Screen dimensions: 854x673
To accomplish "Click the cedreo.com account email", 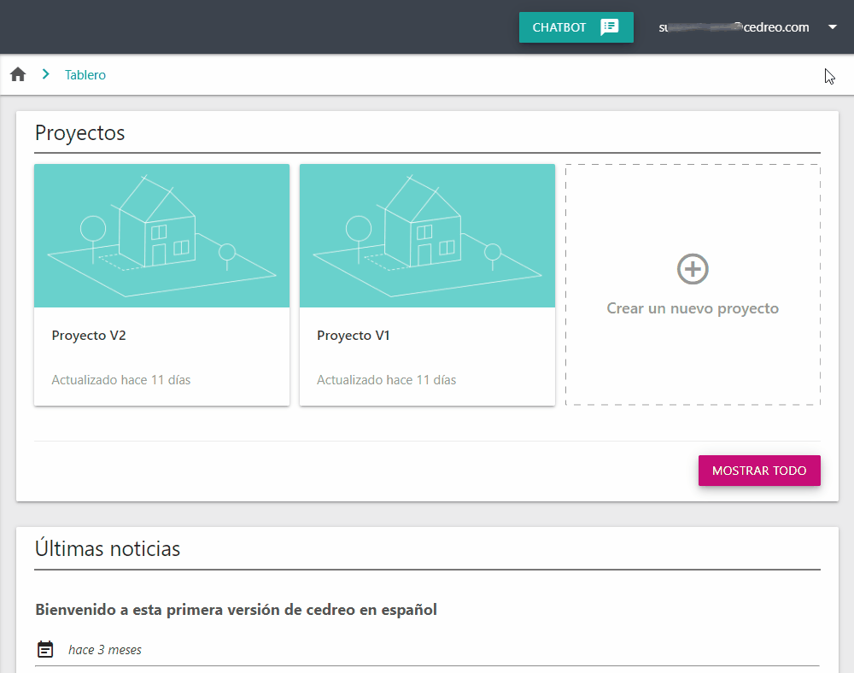I will click(734, 27).
